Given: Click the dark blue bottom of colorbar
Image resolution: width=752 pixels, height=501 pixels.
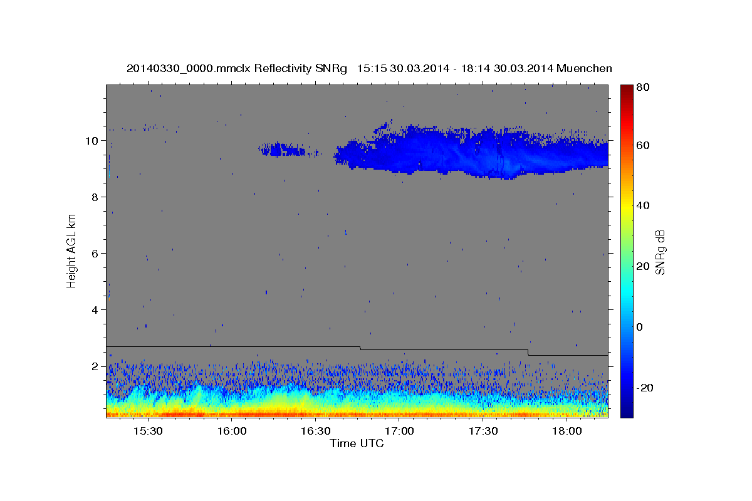Looking at the screenshot, I should tap(626, 410).
